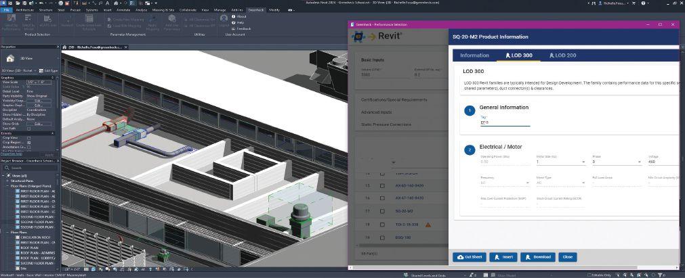Collapse Floor Plans (Enlarged Plans) node
The height and width of the screenshot is (278, 685).
pos(7,185)
